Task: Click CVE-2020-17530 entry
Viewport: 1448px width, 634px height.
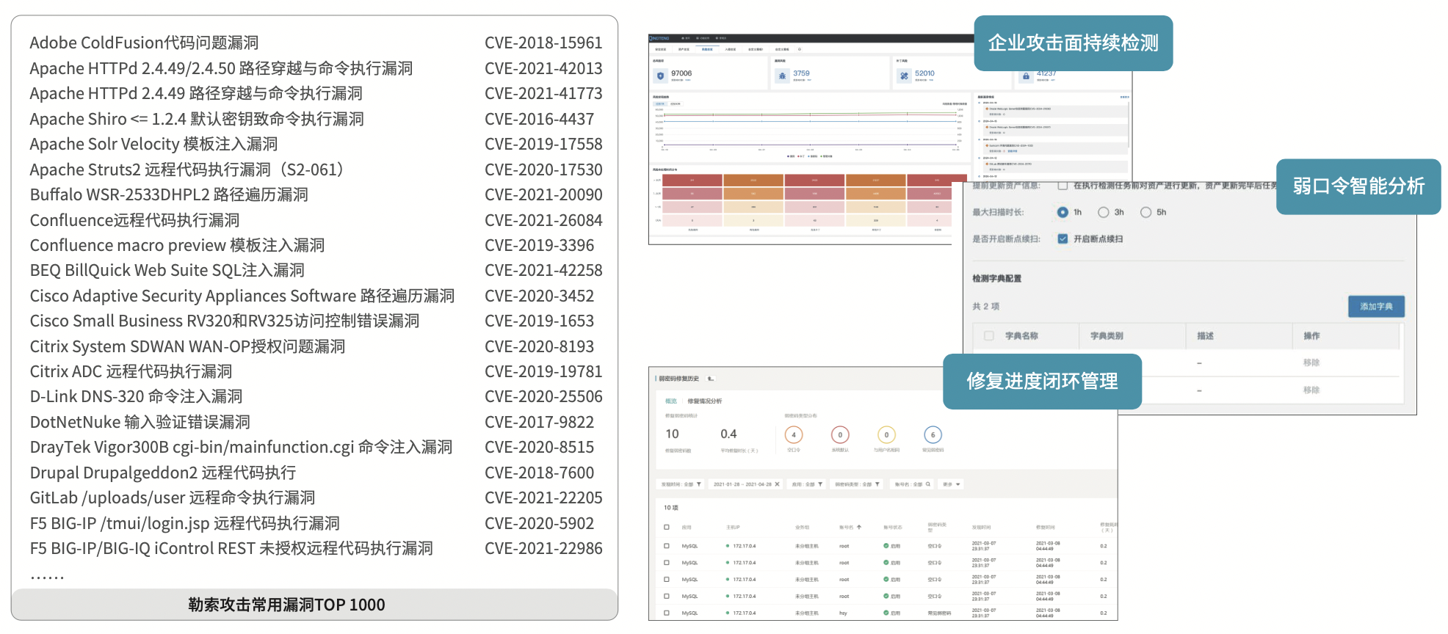Action: pos(543,170)
